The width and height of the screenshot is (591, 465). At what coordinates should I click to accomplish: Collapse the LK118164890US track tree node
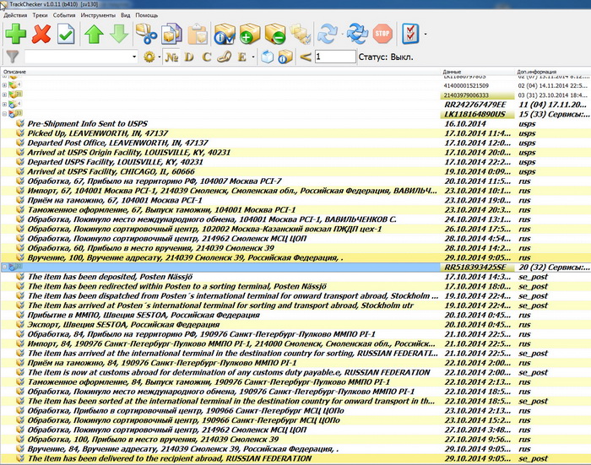click(x=5, y=113)
